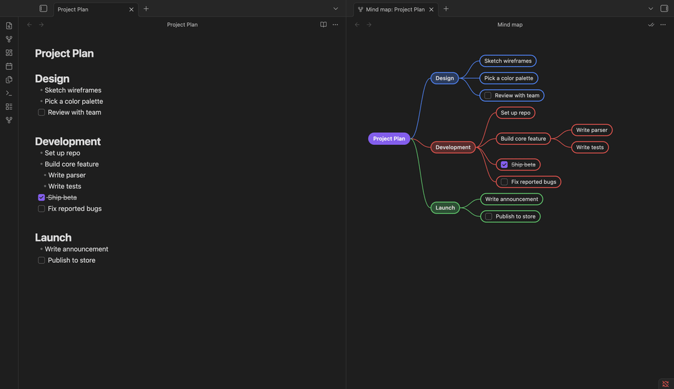The image size is (674, 389).
Task: Click the 'Project Plan' title heading in note
Action: [65, 53]
